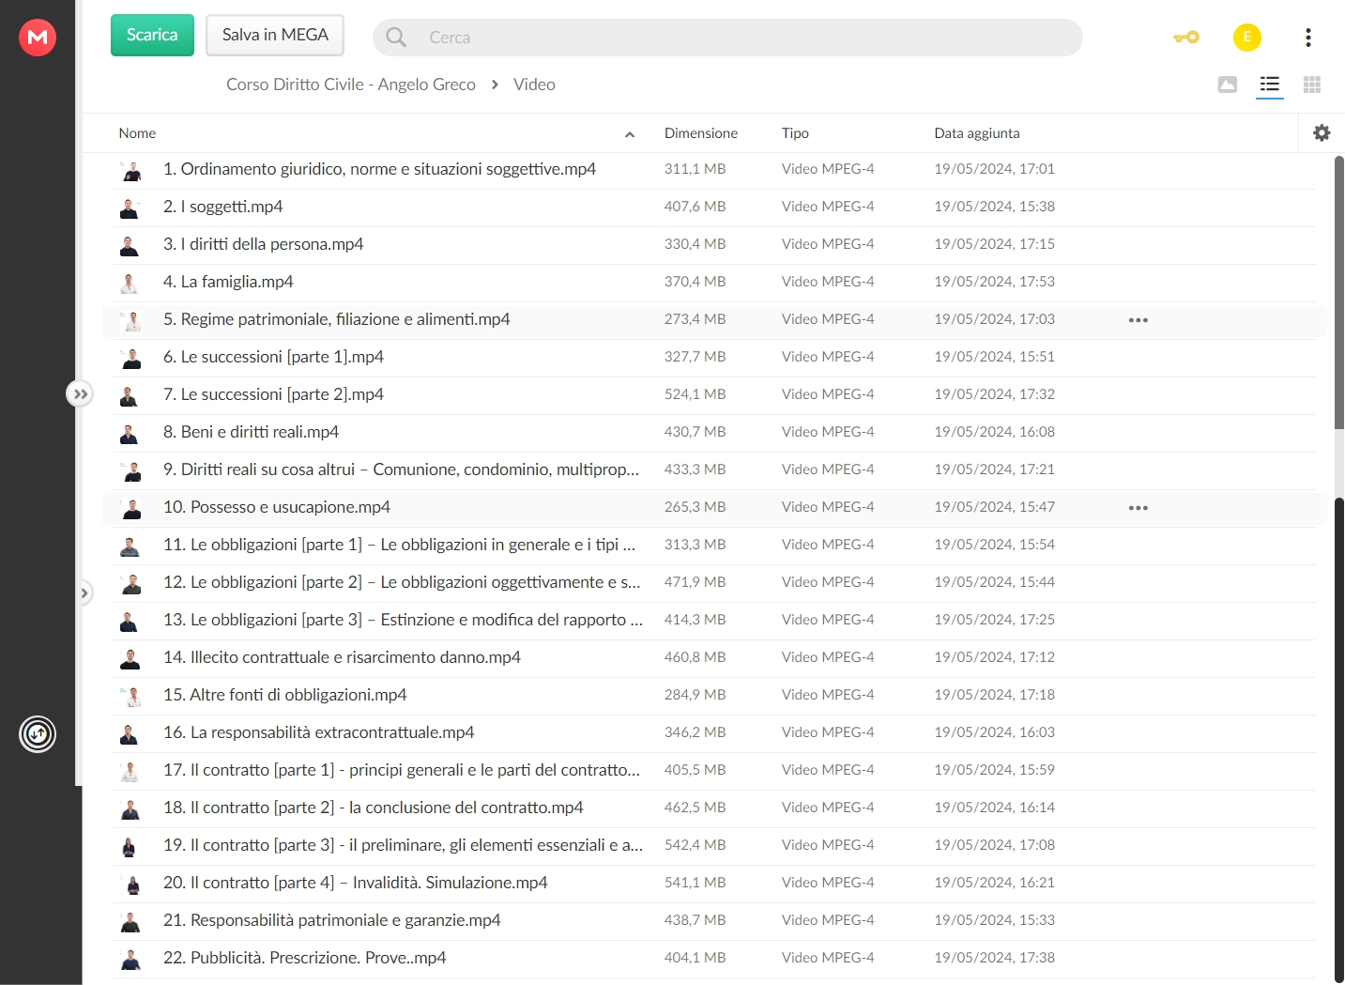Expand sidebar with double-arrow button
1345x985 pixels.
[x=80, y=393]
